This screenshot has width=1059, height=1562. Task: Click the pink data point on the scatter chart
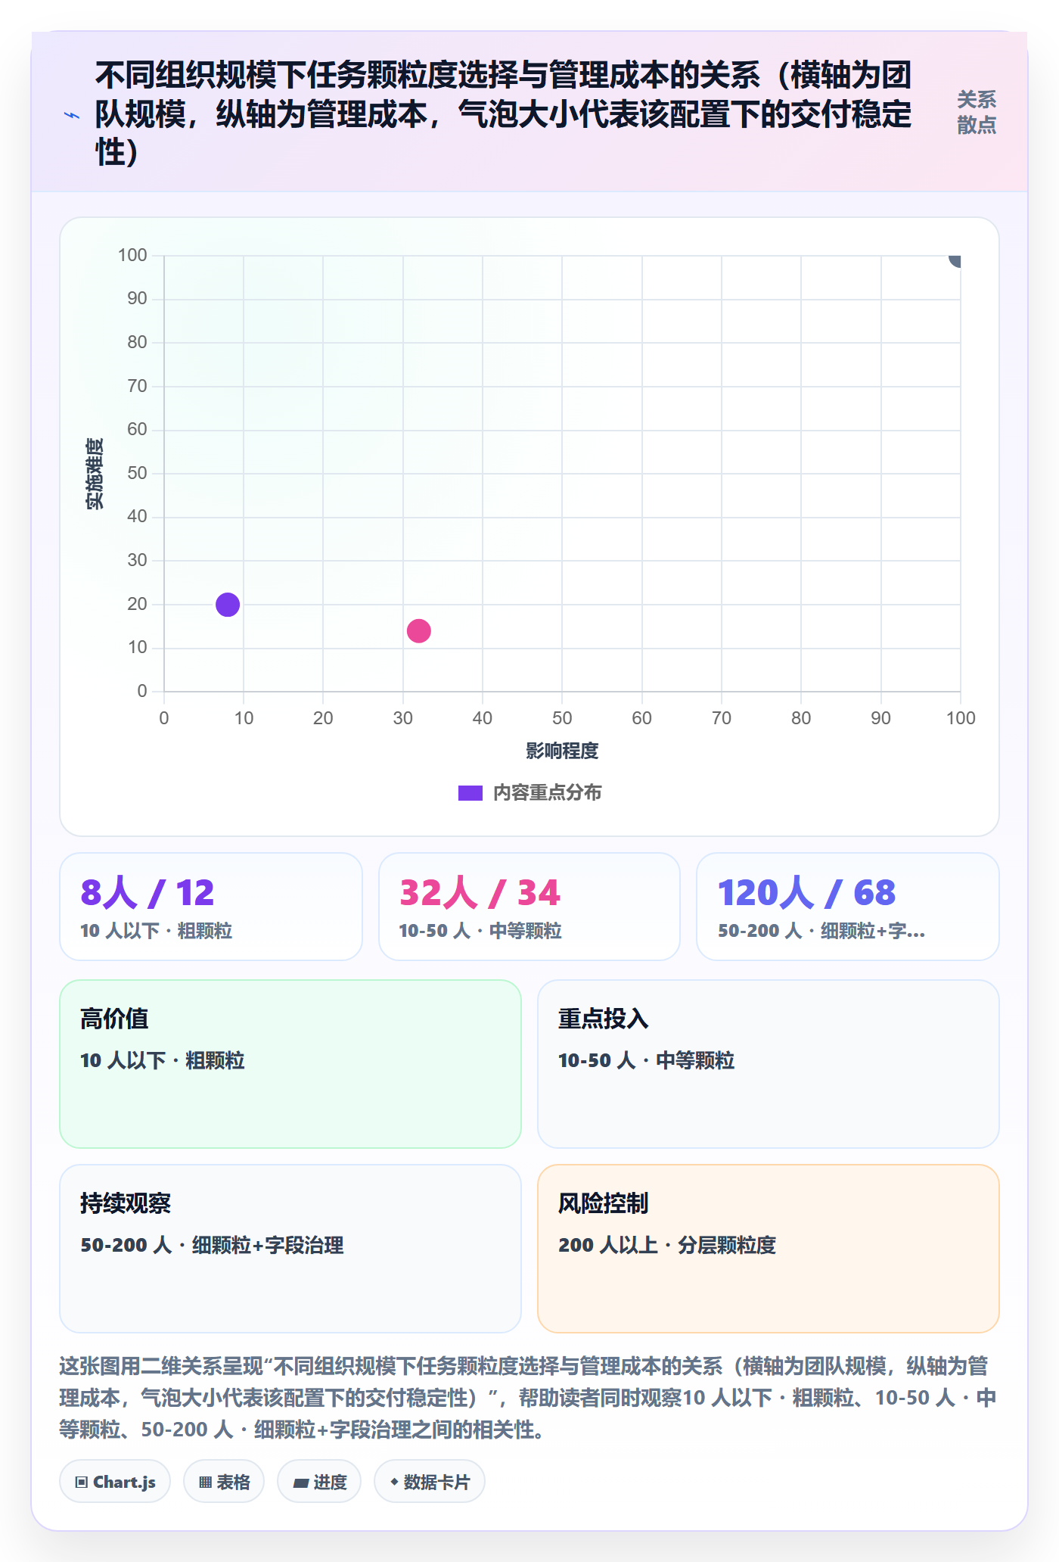click(419, 630)
